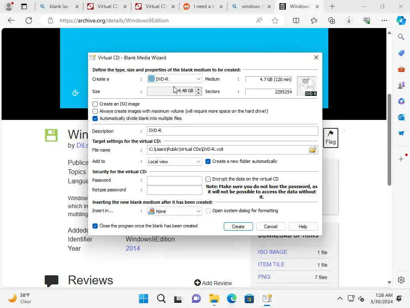Open the tab actions menu icon
The image size is (410, 308).
pyautogui.click(x=24, y=6)
